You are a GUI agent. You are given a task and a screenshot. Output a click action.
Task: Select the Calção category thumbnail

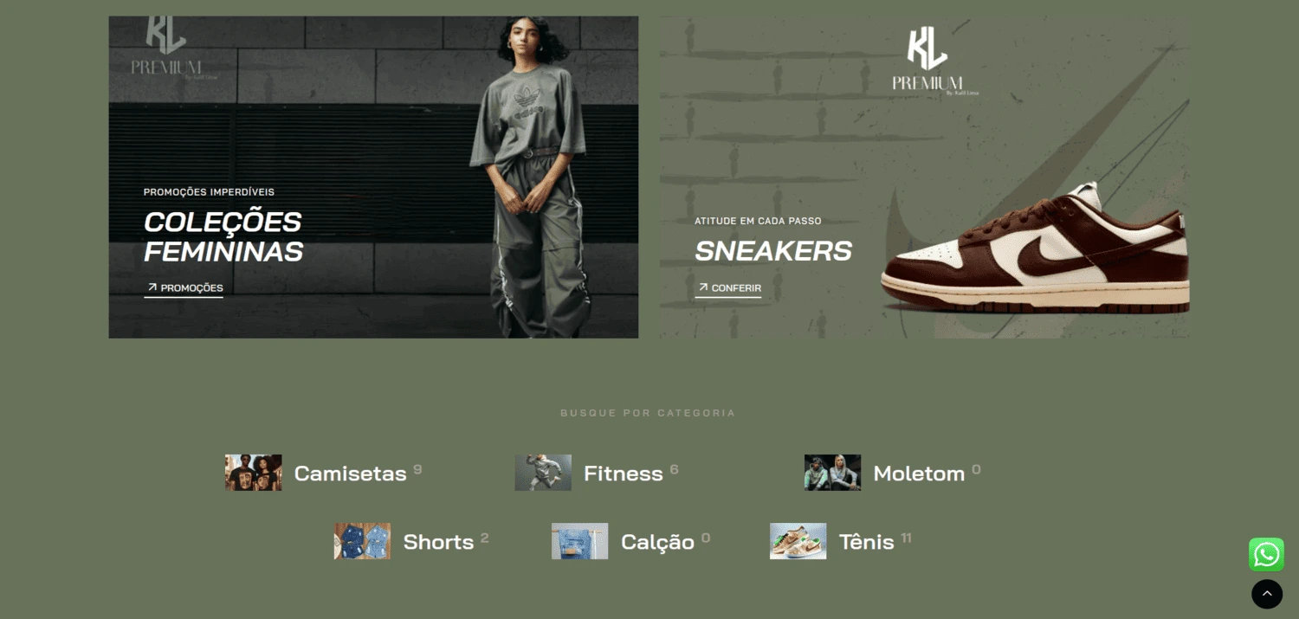point(579,541)
